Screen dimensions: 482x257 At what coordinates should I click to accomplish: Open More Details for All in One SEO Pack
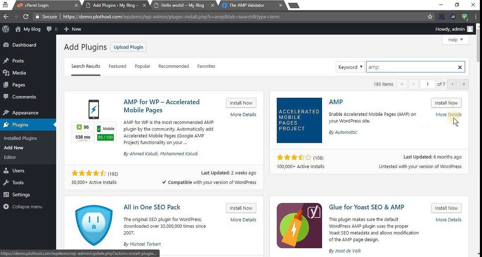click(243, 220)
